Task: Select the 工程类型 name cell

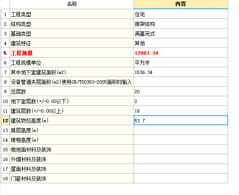Action: [72, 14]
